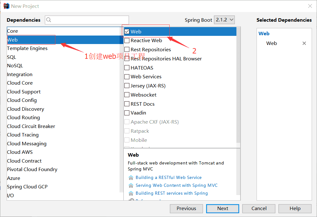
Task: Click the search magnifier icon
Action: [49, 20]
